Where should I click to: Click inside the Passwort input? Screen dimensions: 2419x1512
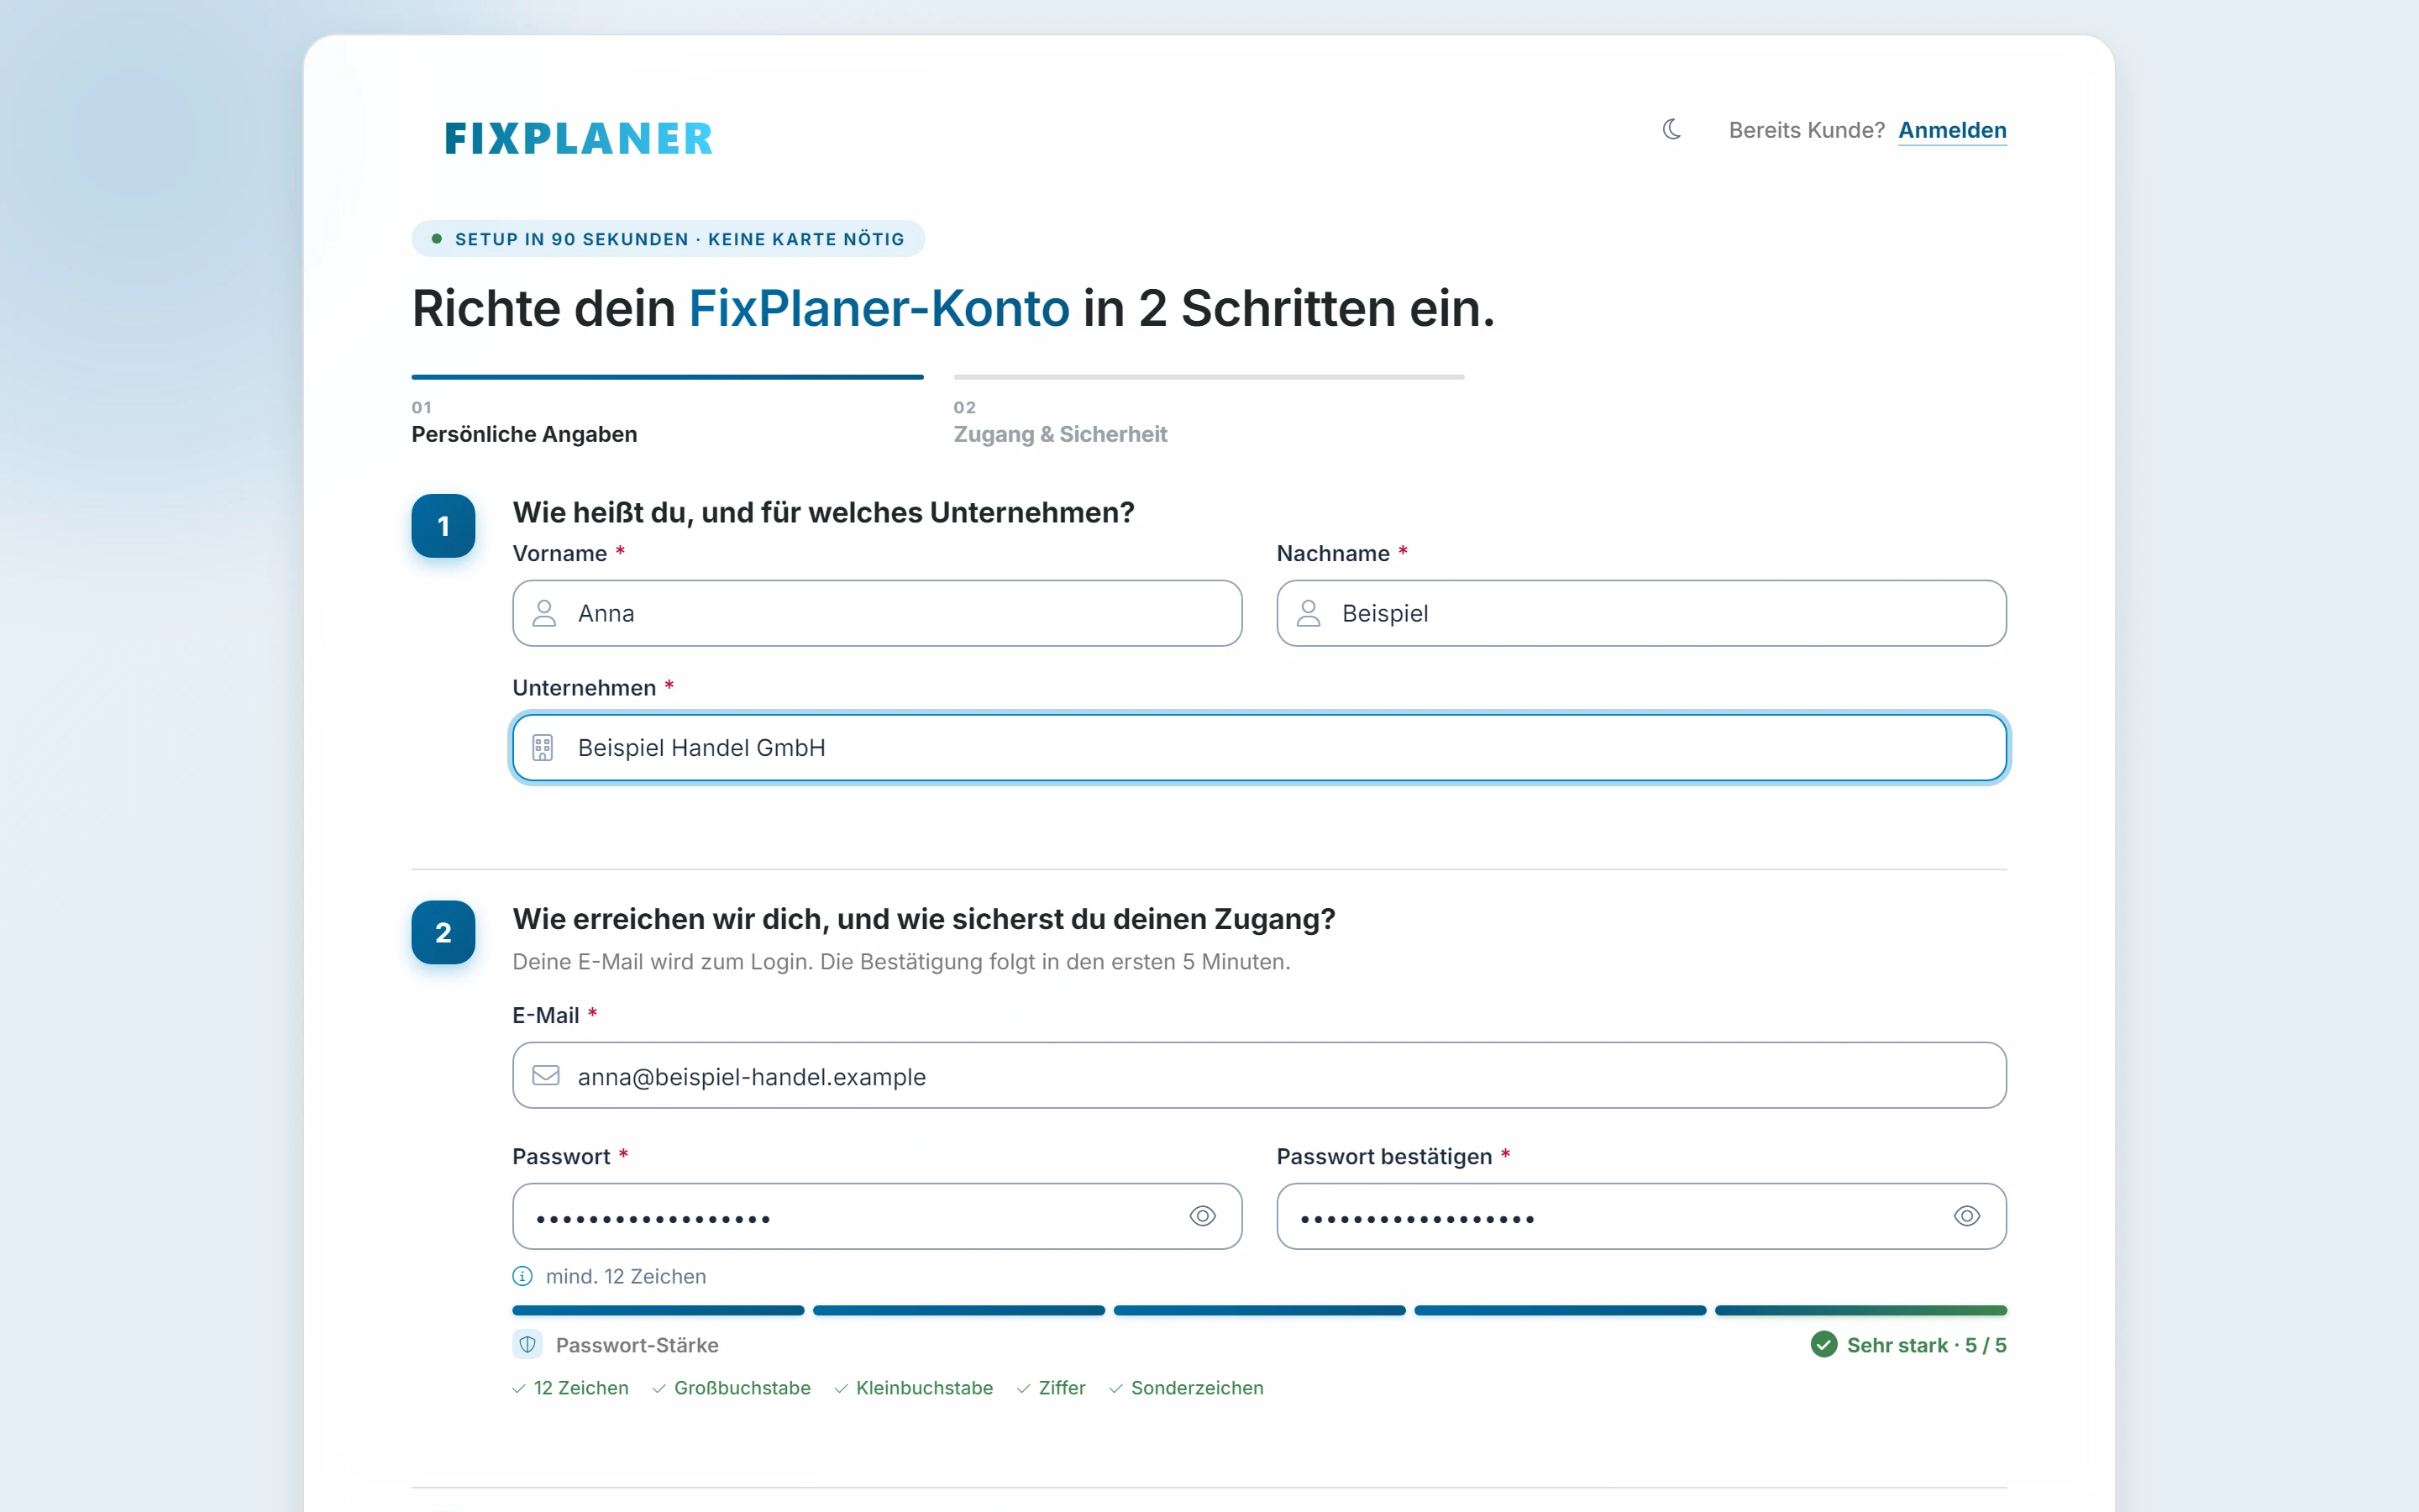click(878, 1216)
